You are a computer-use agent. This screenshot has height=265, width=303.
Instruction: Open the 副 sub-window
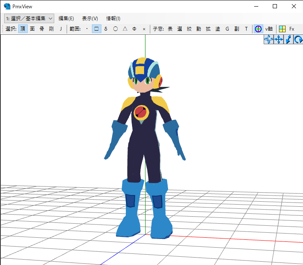[x=237, y=29]
